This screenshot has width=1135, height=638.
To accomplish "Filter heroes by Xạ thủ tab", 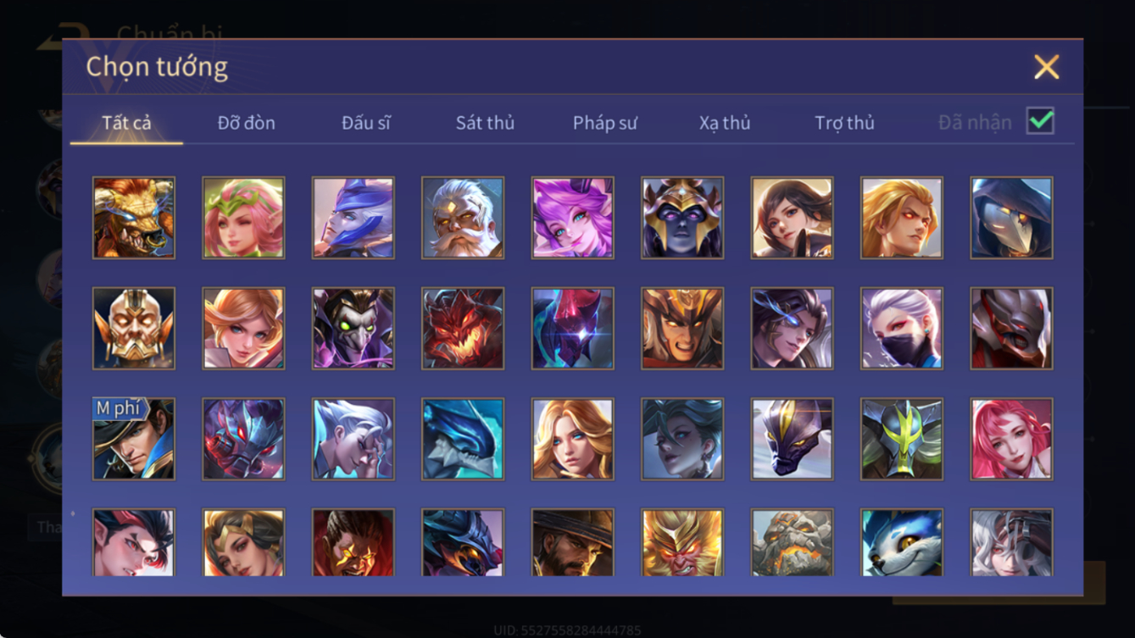I will (725, 123).
